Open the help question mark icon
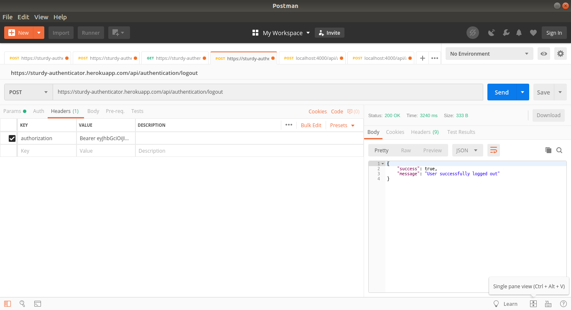571x310 pixels. point(563,304)
